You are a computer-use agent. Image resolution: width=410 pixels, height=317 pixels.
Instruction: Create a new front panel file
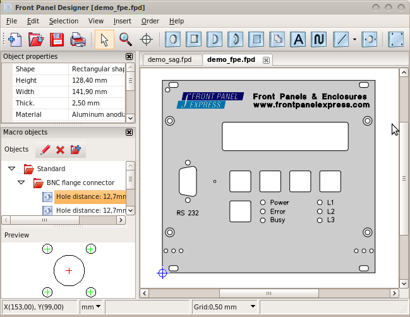click(15, 39)
